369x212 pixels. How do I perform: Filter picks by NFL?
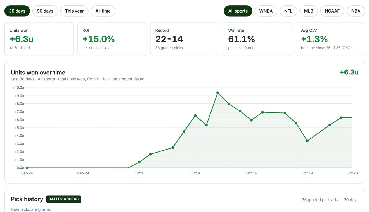288,11
